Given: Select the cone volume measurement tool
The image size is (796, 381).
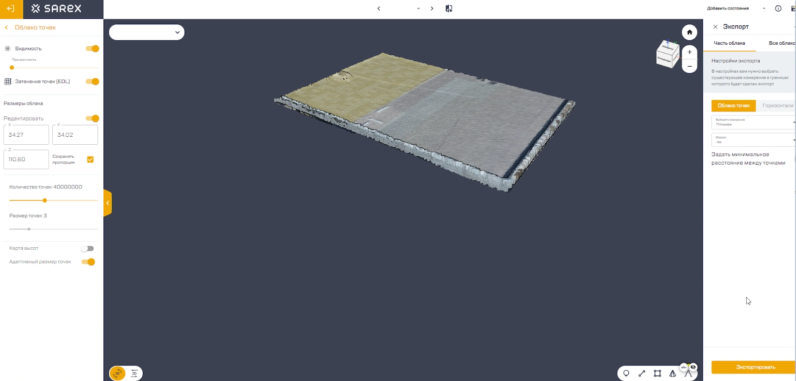Looking at the screenshot, I should click(x=673, y=374).
